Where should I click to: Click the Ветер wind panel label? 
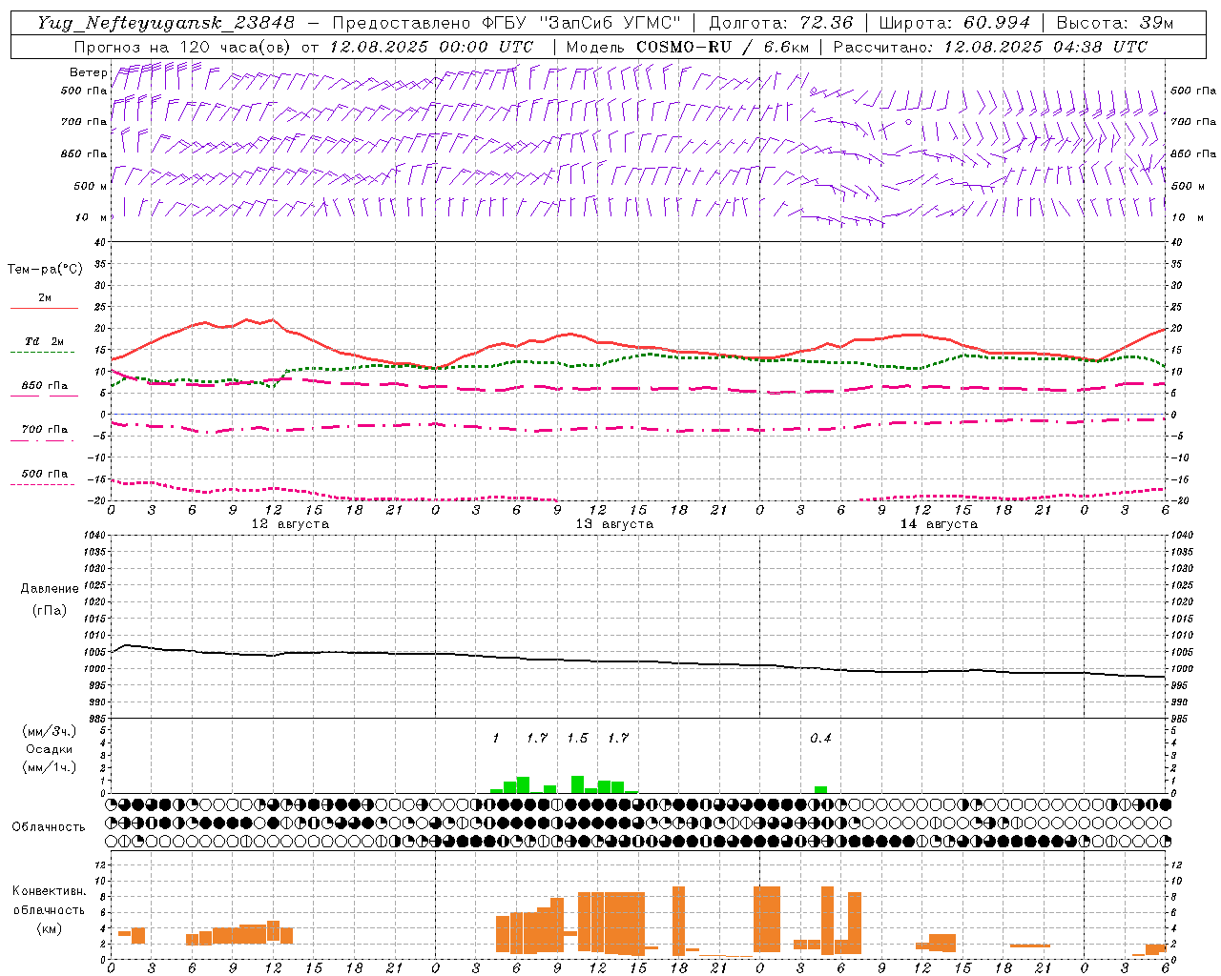coord(88,72)
